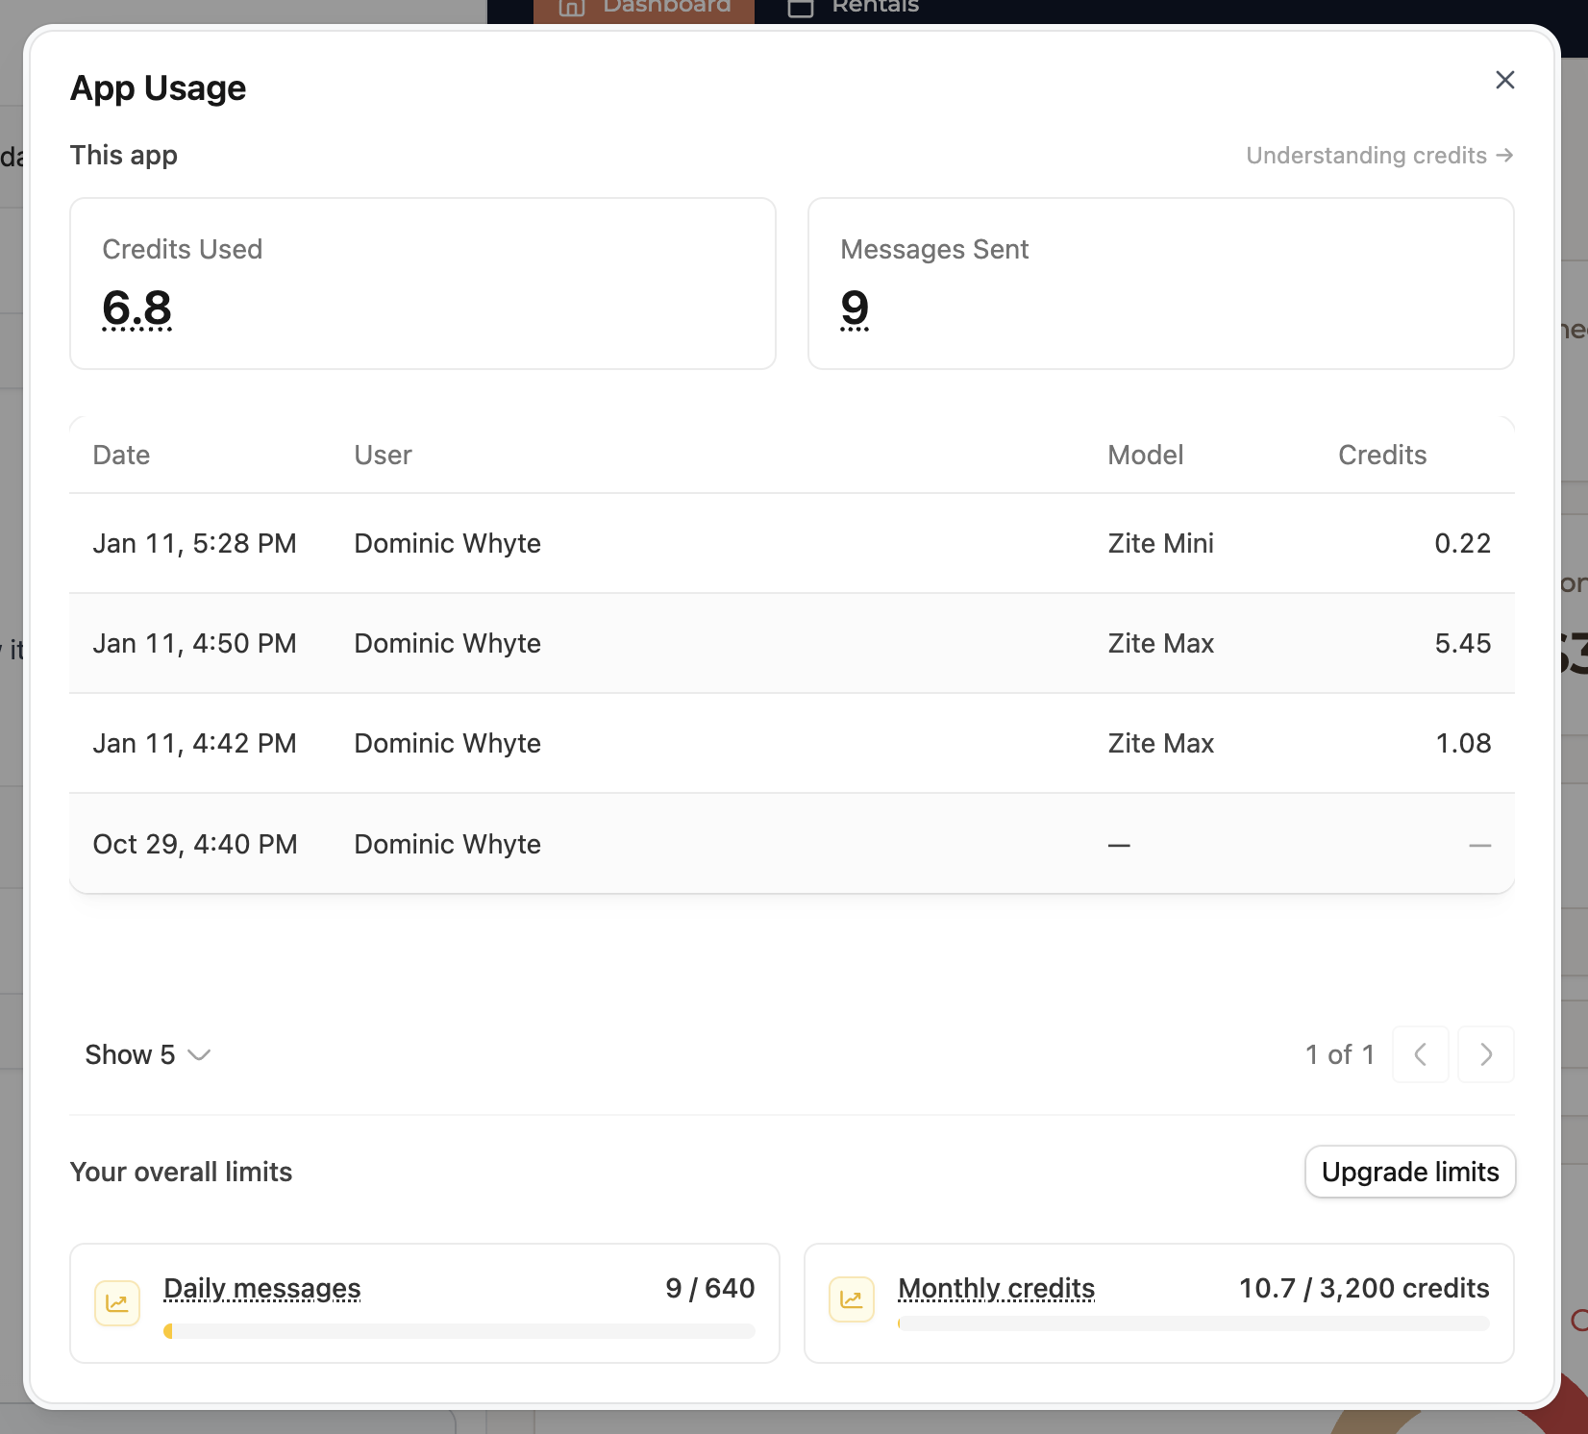This screenshot has height=1434, width=1588.
Task: Click the Monthly credits chart icon
Action: click(x=852, y=1300)
